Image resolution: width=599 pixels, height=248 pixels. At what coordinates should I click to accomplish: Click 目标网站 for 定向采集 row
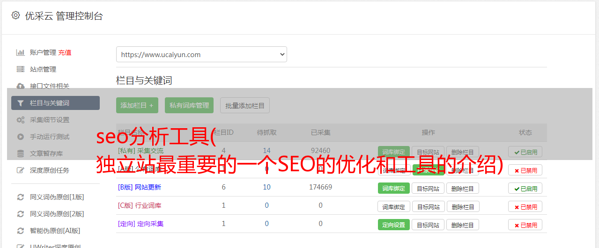[x=428, y=225]
